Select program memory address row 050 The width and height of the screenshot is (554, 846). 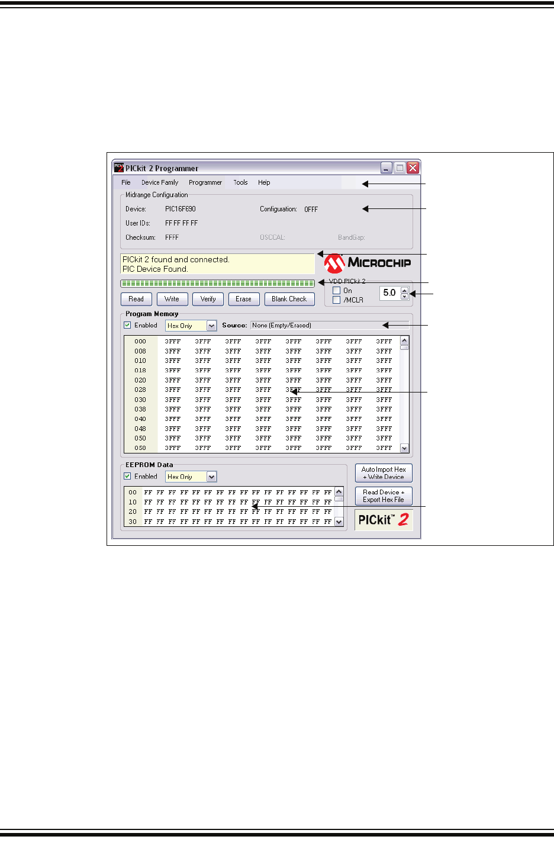coord(140,438)
